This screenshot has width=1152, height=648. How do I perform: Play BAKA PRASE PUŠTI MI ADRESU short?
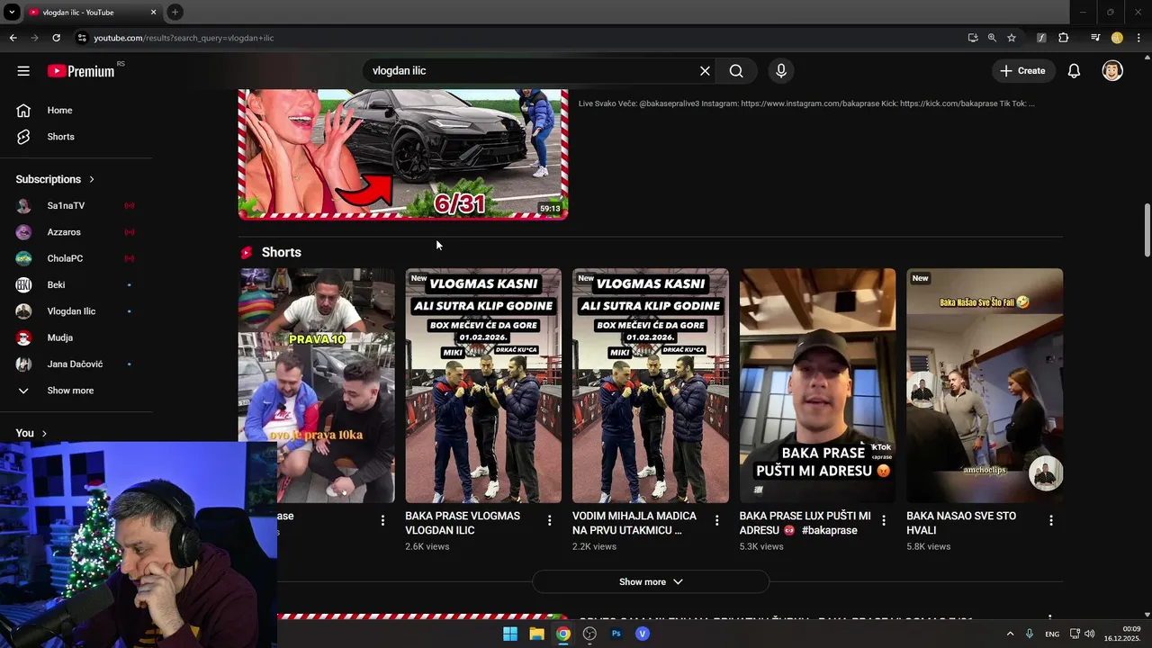click(817, 385)
